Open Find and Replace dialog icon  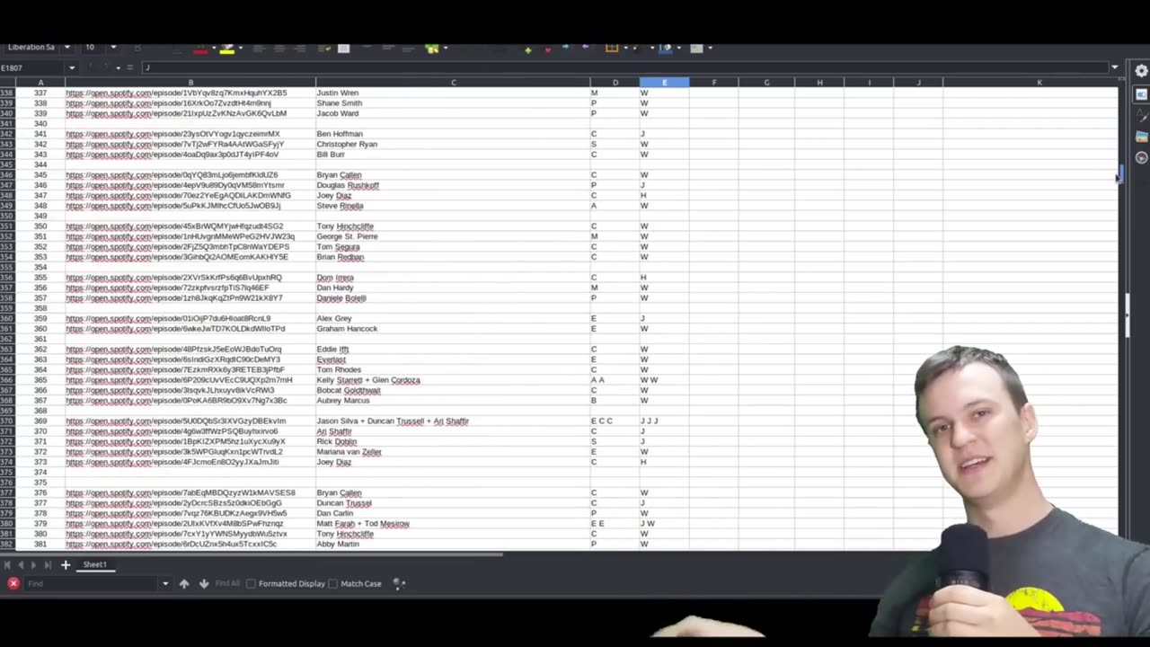pos(400,583)
